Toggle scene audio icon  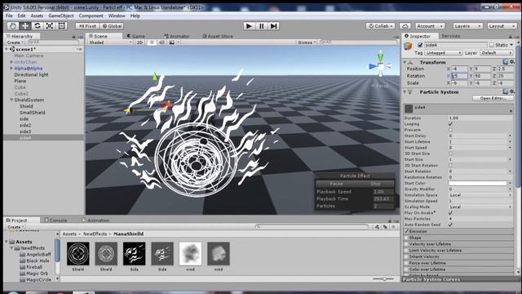[161, 42]
